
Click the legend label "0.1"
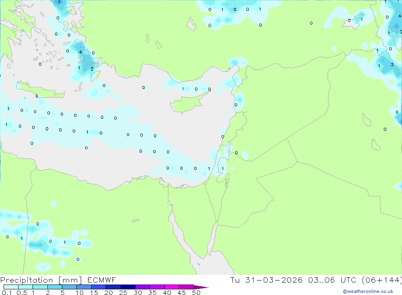pos(7,293)
